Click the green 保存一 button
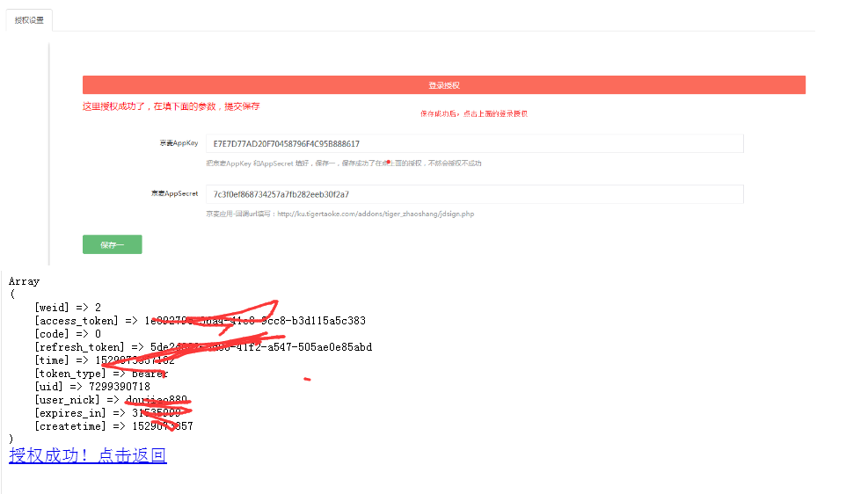 112,245
